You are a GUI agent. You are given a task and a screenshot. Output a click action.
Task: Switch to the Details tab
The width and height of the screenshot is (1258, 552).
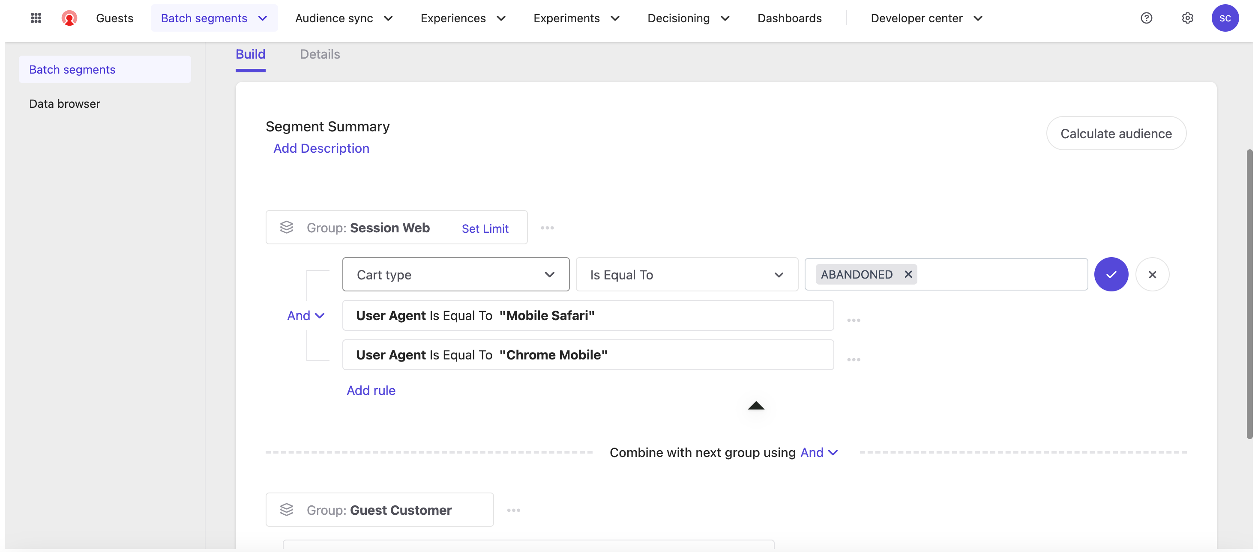click(x=319, y=54)
